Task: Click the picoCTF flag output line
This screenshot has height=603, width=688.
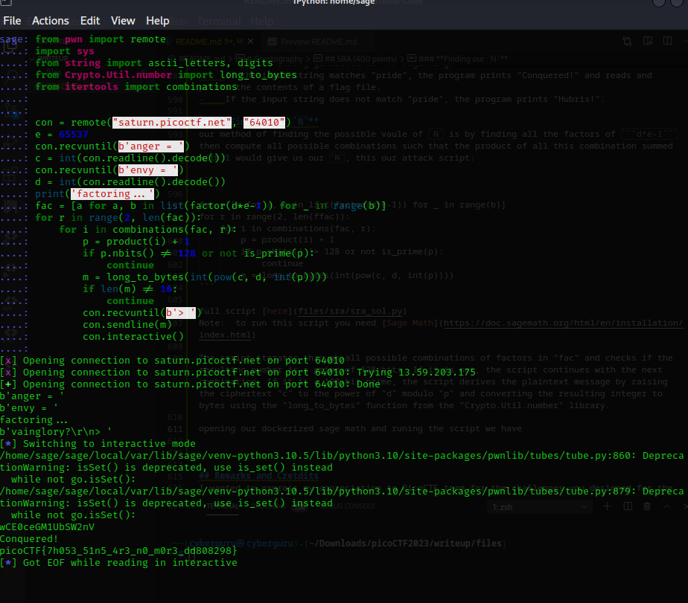Action: tap(118, 551)
